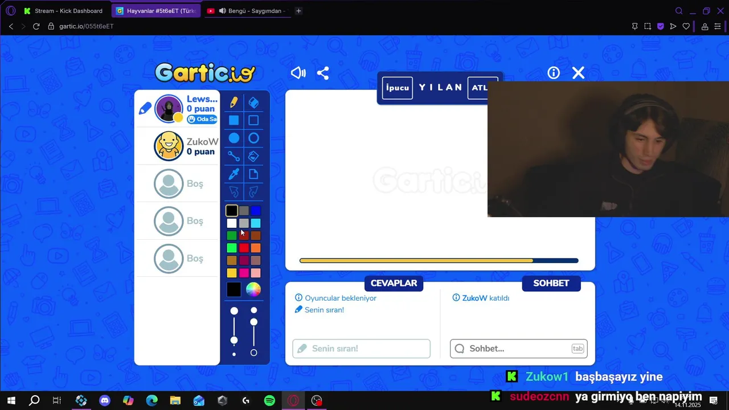The image size is (729, 410).
Task: Pick the light pink color swatch
Action: (256, 273)
